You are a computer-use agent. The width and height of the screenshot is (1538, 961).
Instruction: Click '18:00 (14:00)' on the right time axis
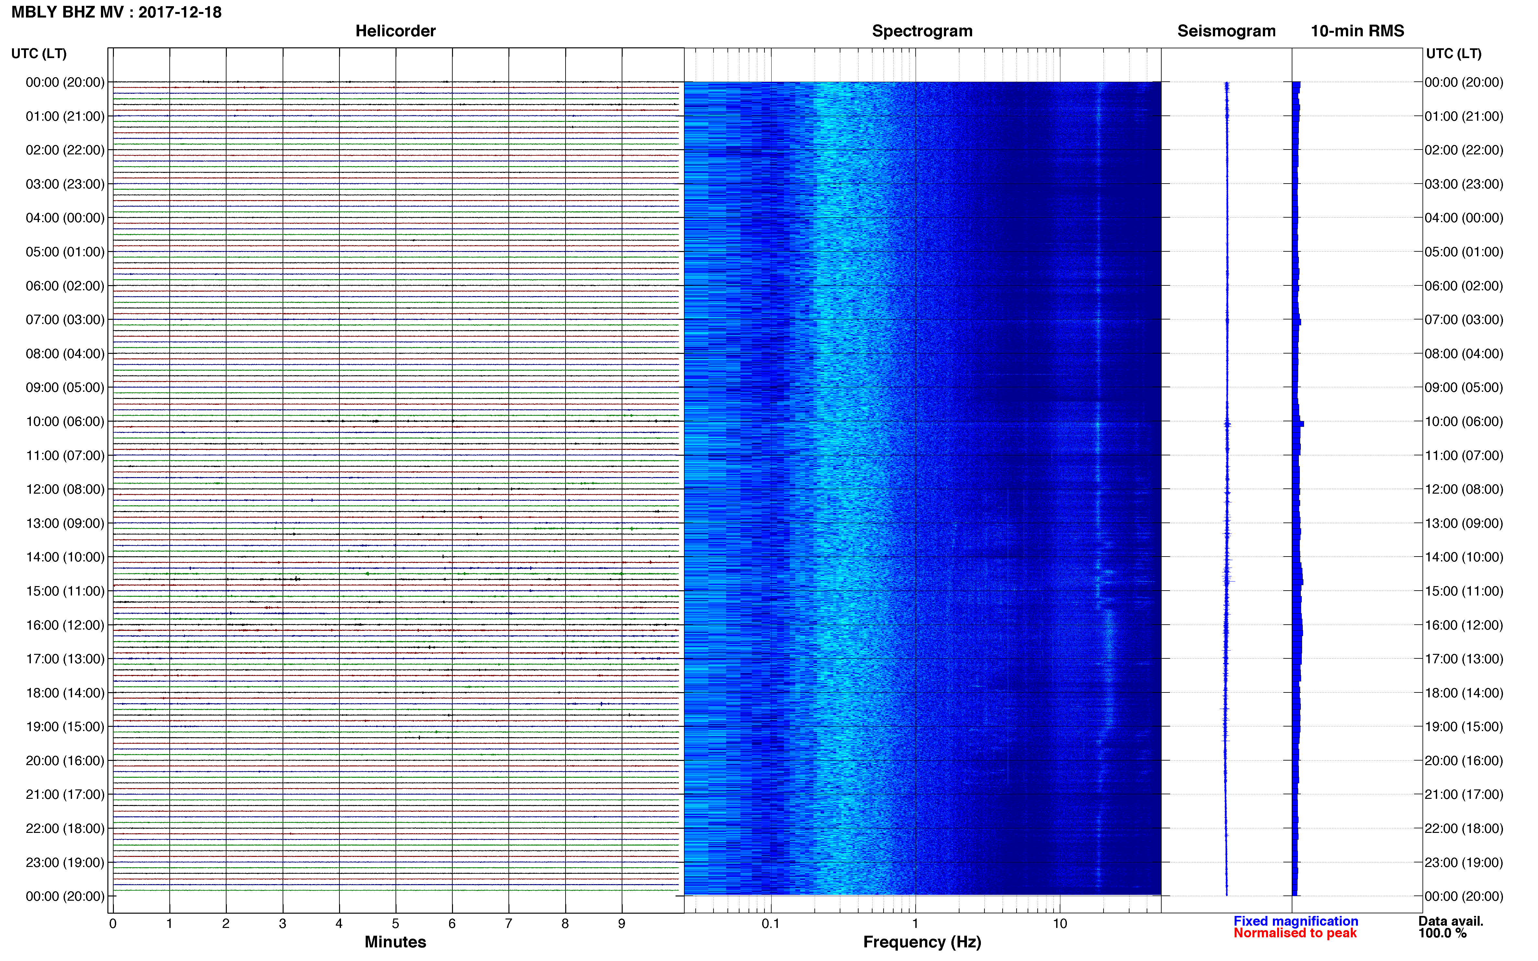pyautogui.click(x=1464, y=693)
